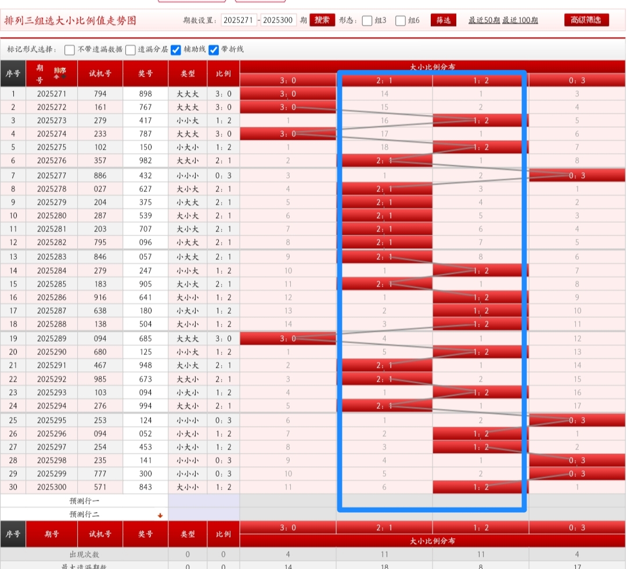Click type 大小大 in row 2025280
This screenshot has height=569, width=627.
(x=188, y=216)
